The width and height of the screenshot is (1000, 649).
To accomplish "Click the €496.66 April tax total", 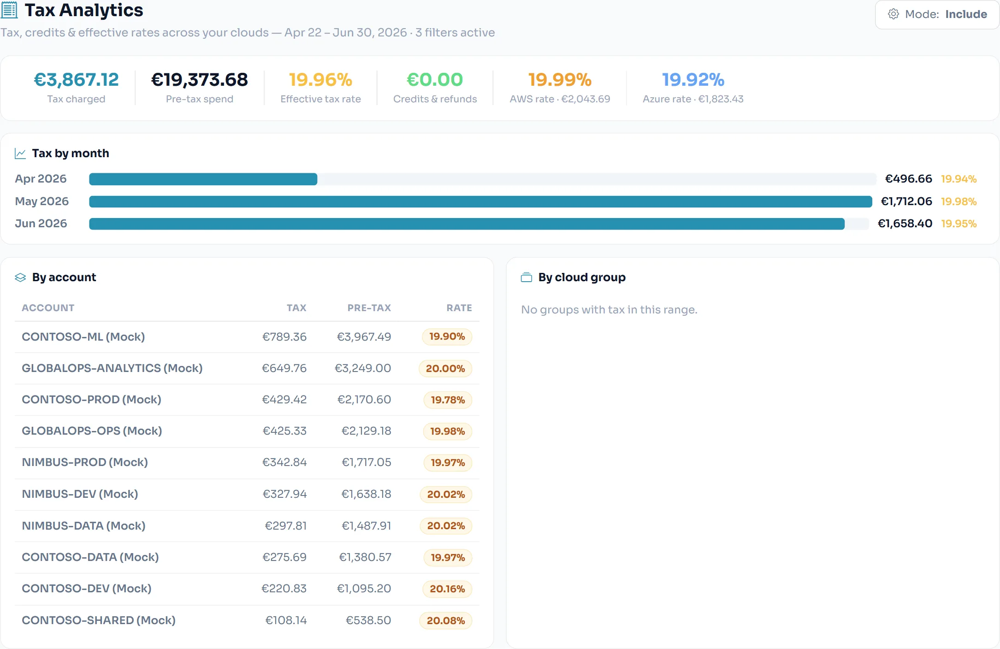I will click(x=908, y=179).
